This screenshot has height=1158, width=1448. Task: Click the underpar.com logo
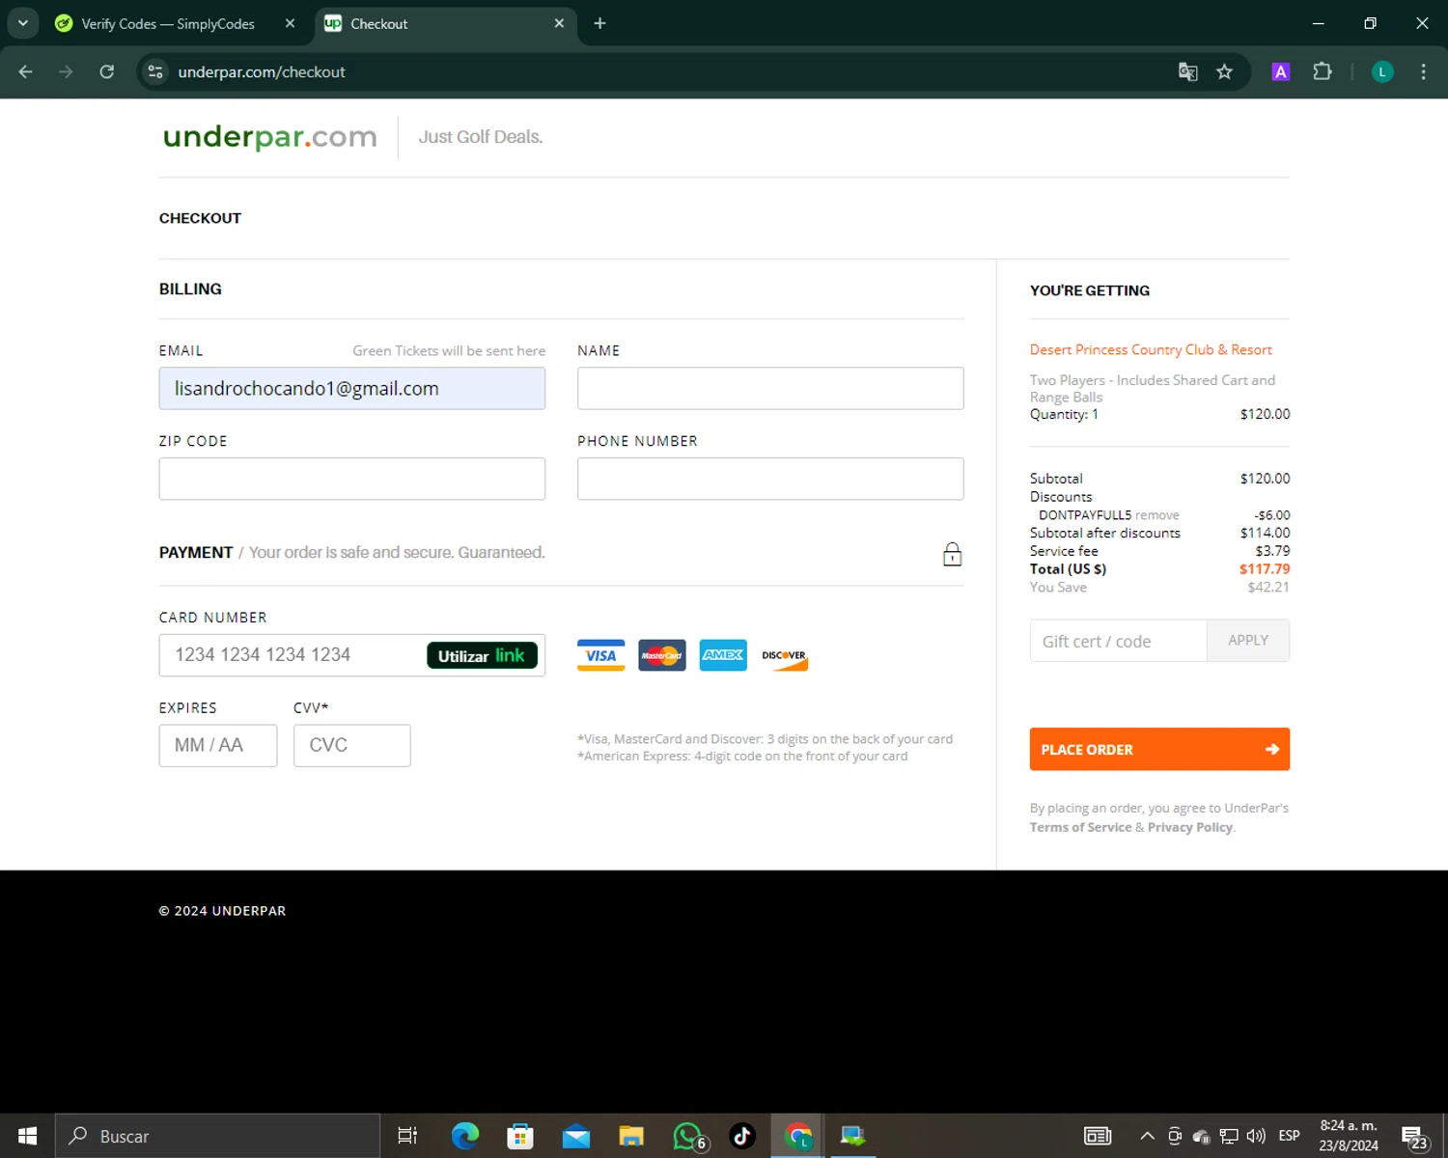click(x=269, y=137)
